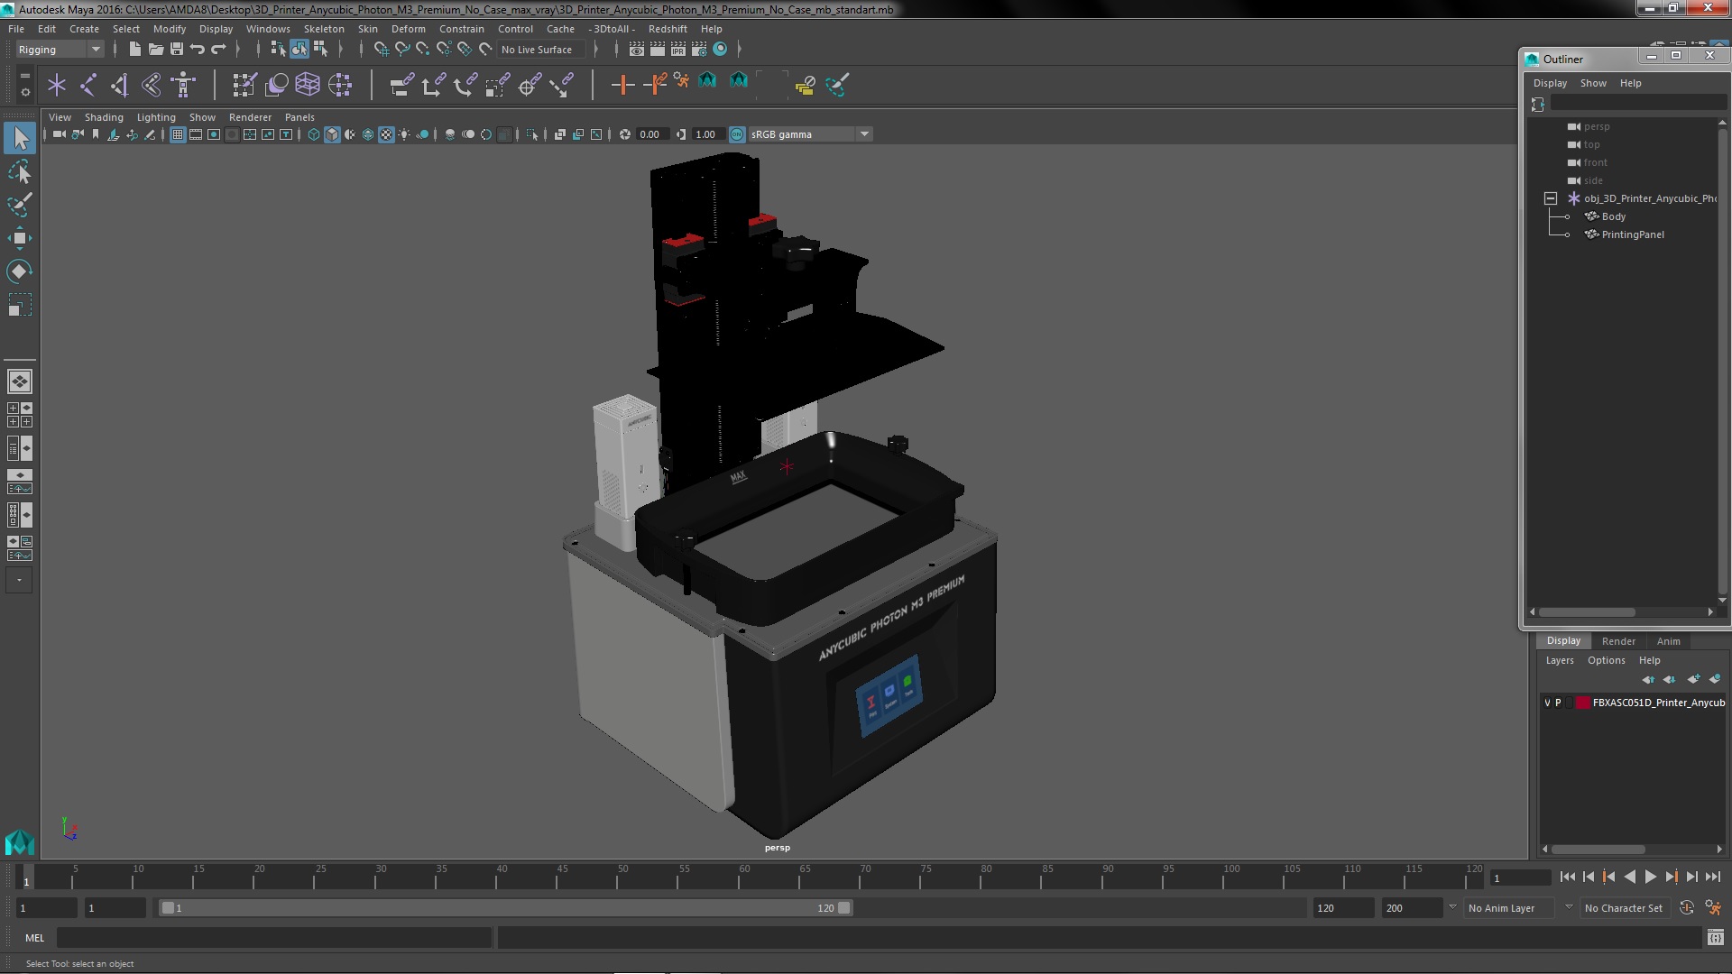1732x974 pixels.
Task: Click the Redo arrow icon
Action: click(x=218, y=50)
